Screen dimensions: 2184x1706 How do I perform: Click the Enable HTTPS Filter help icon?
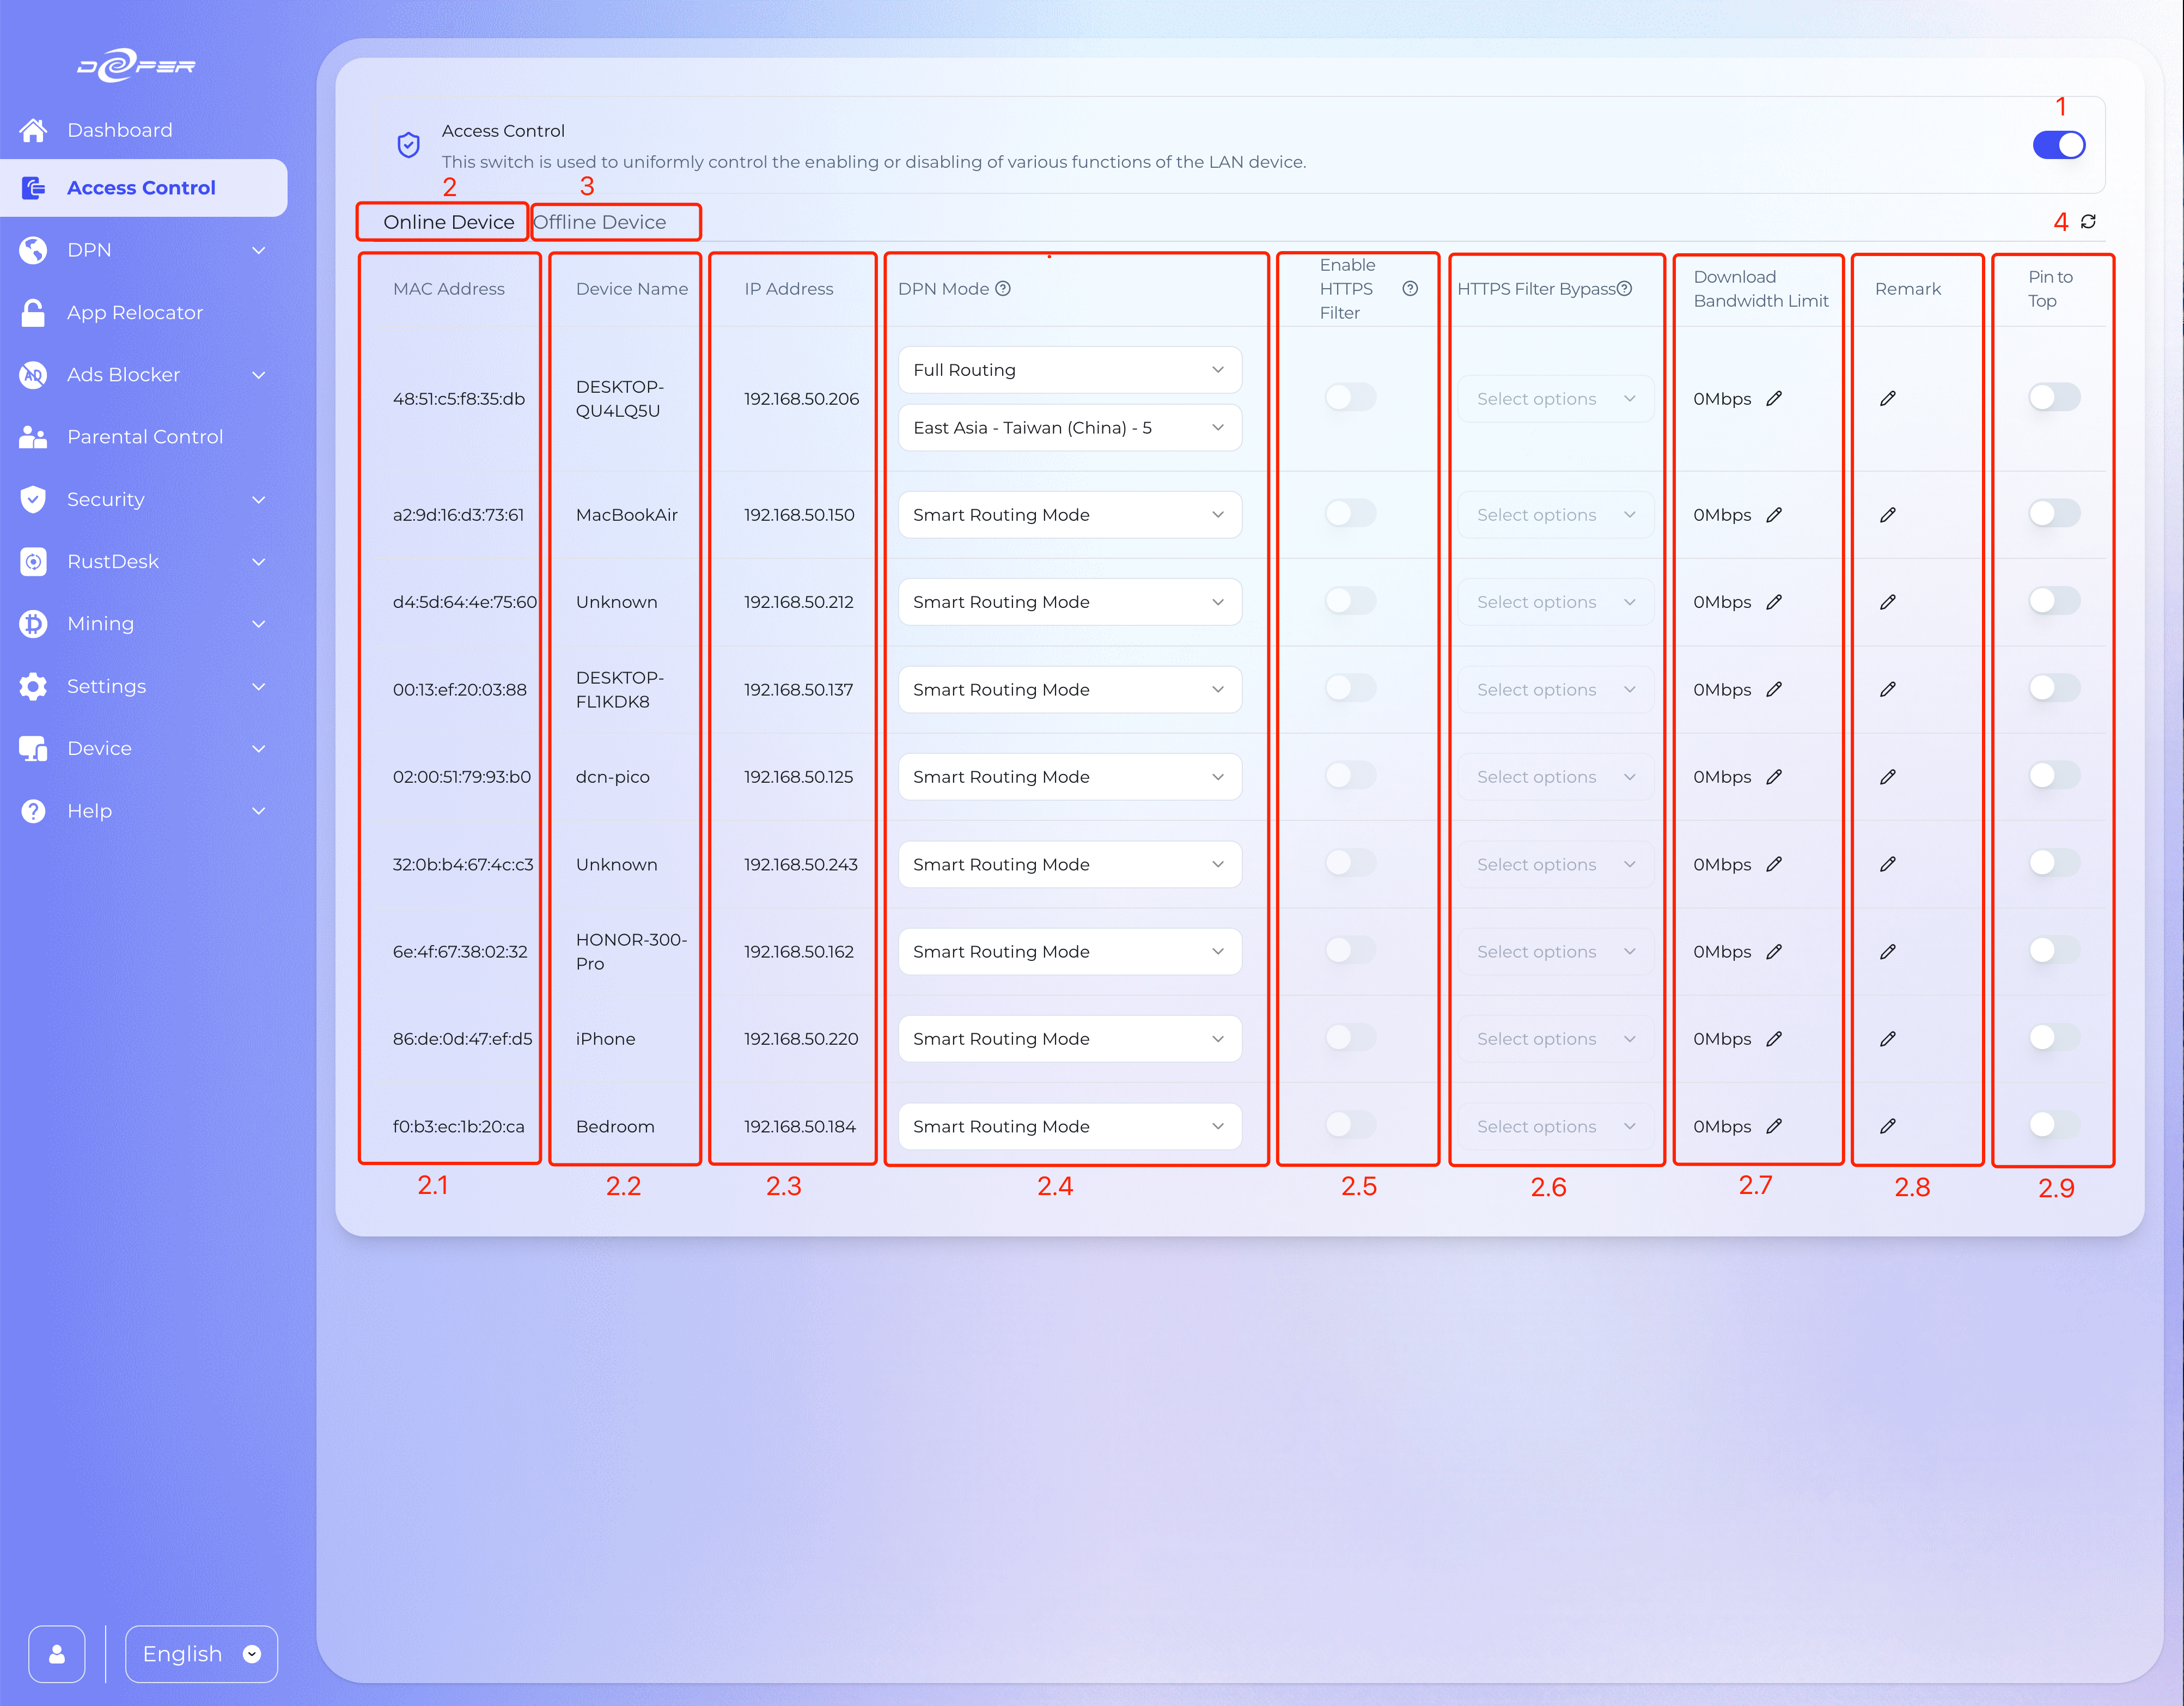point(1409,288)
